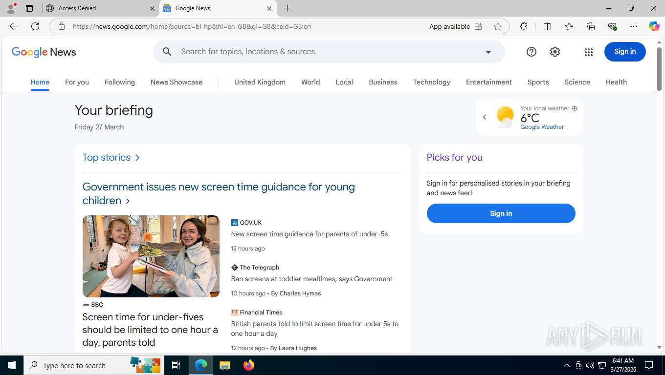665x375 pixels.
Task: Select United Kingdom section
Action: (x=260, y=82)
